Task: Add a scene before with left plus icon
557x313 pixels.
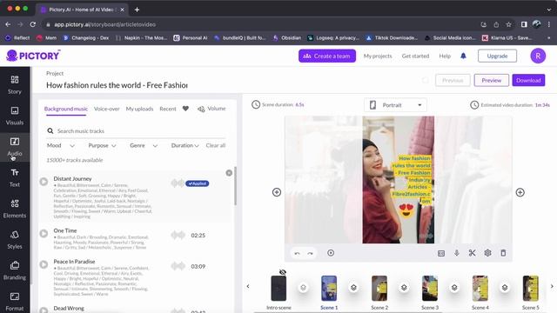Action: [277, 192]
